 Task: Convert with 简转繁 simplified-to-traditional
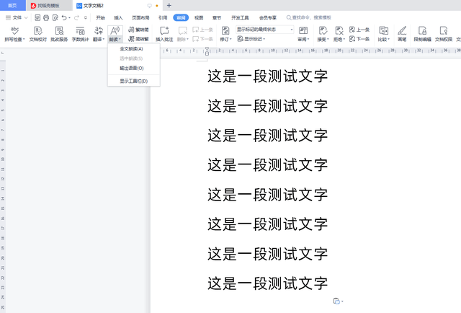[x=138, y=39]
